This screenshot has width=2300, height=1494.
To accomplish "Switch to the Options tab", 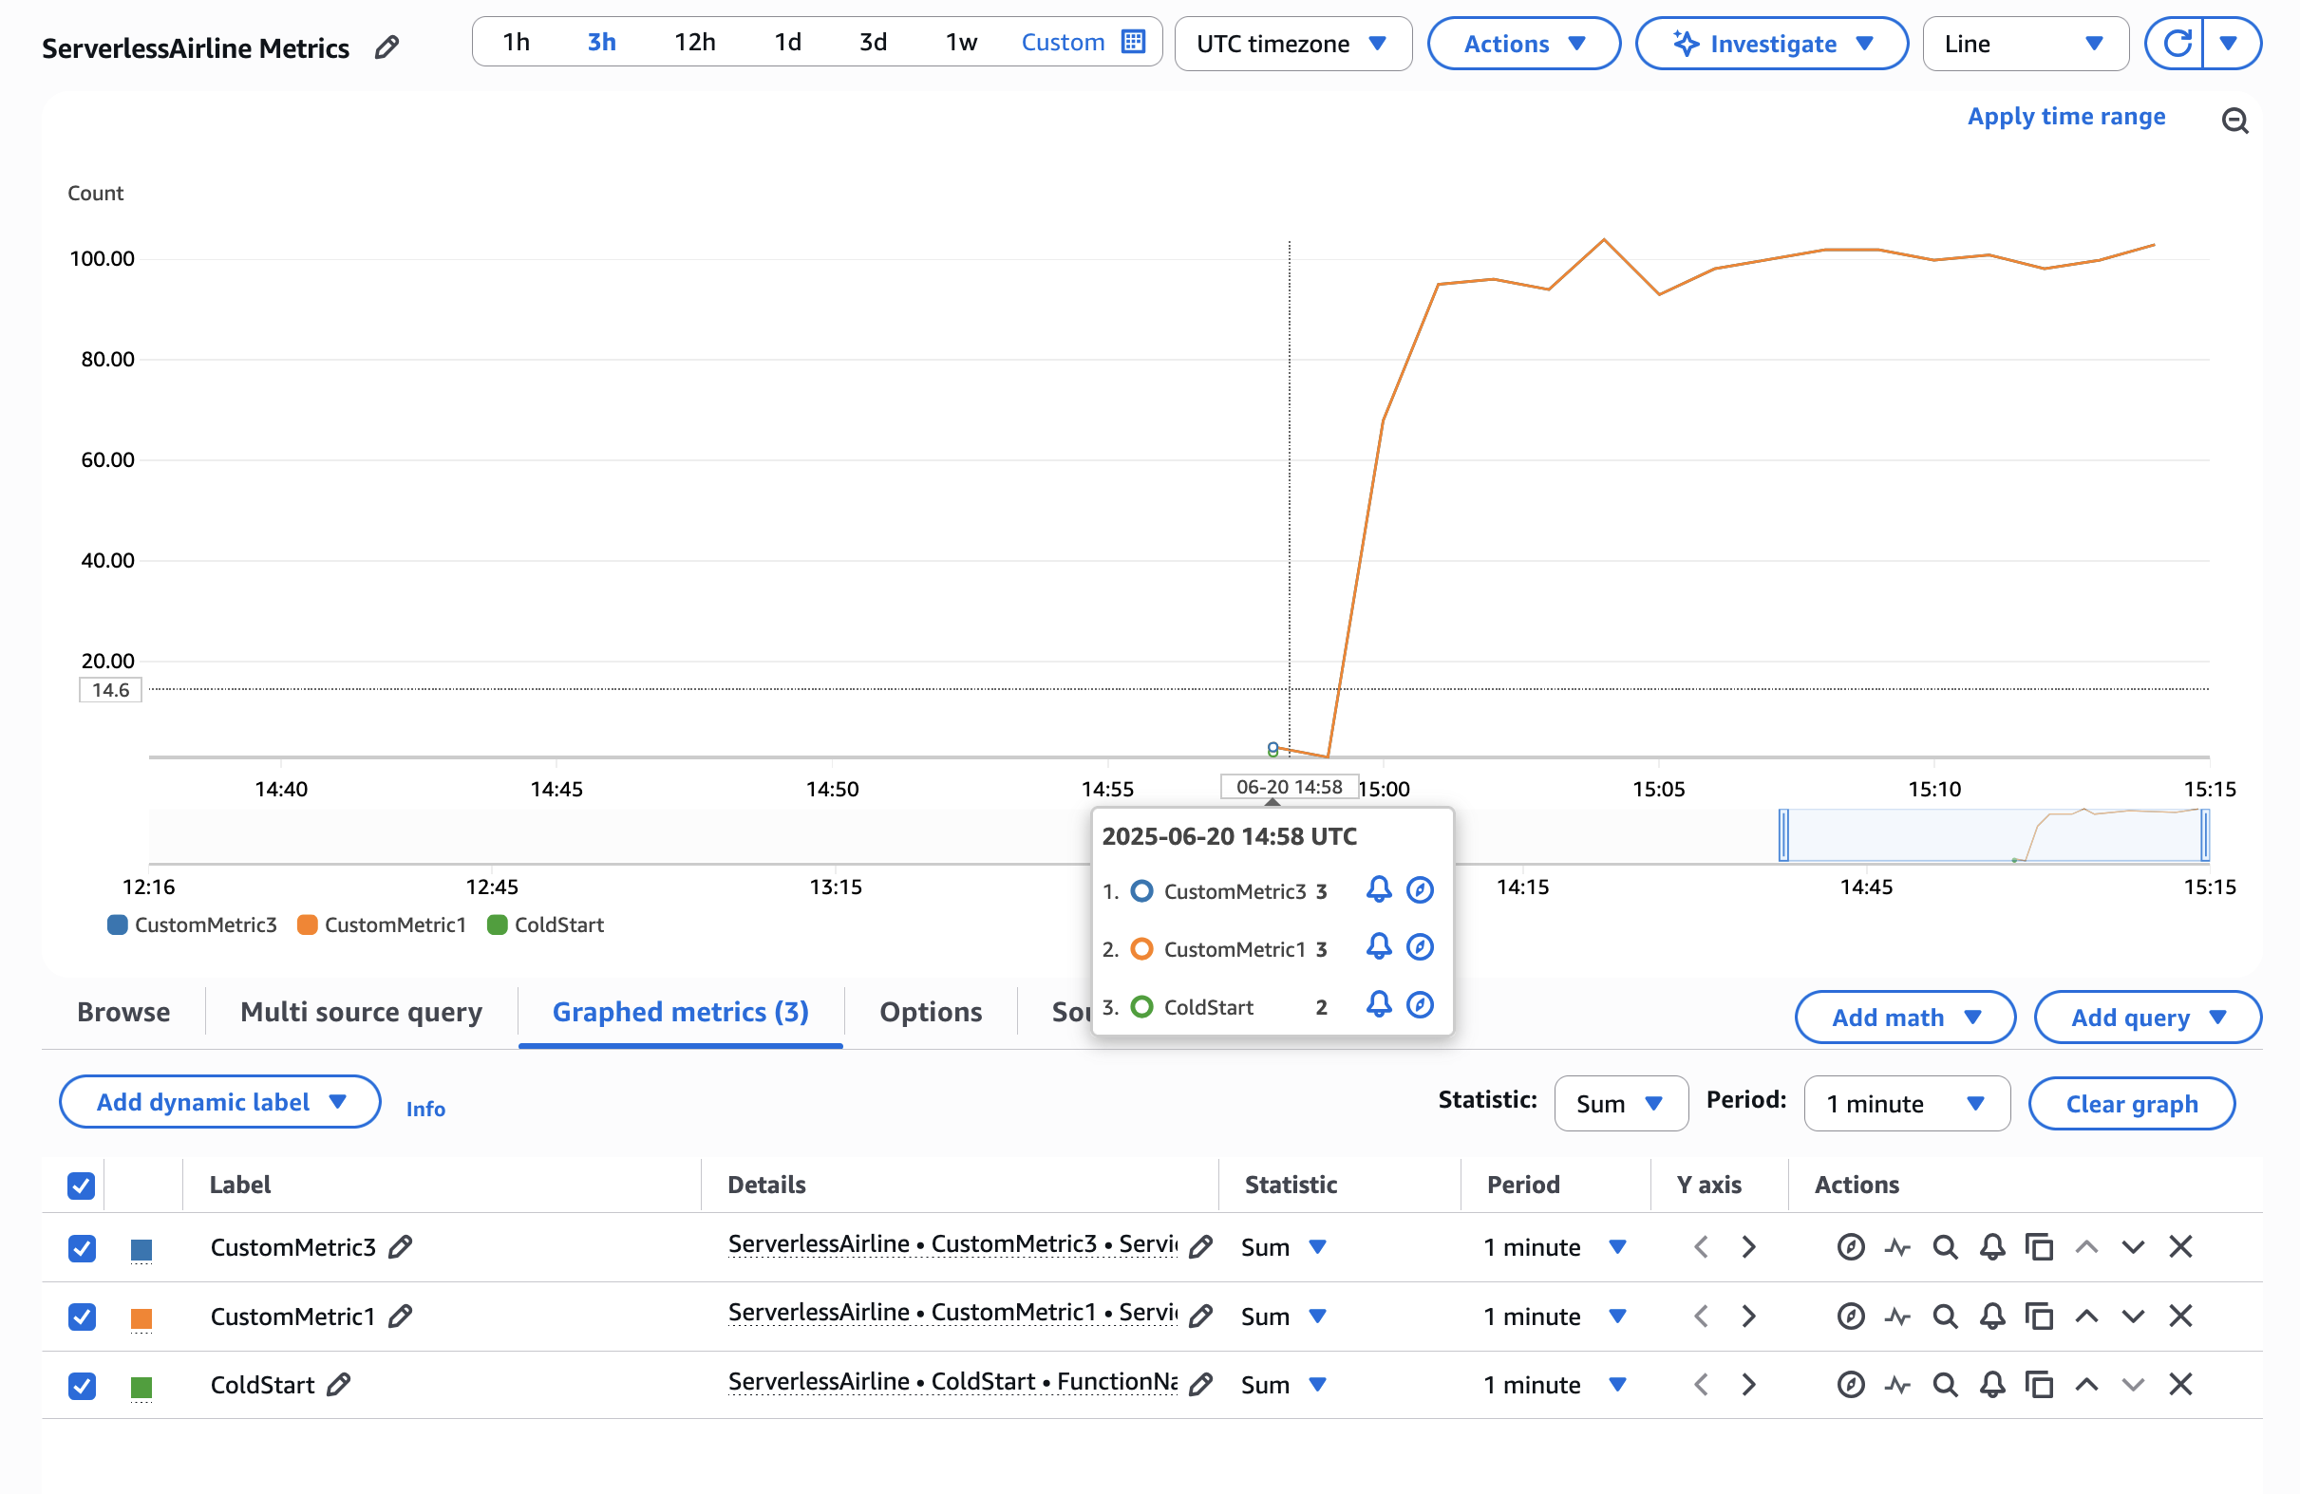I will (x=931, y=1012).
